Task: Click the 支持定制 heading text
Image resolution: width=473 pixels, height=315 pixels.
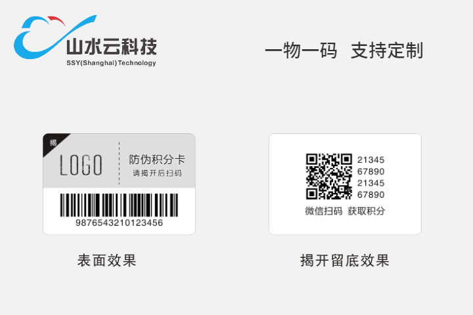Action: point(387,51)
